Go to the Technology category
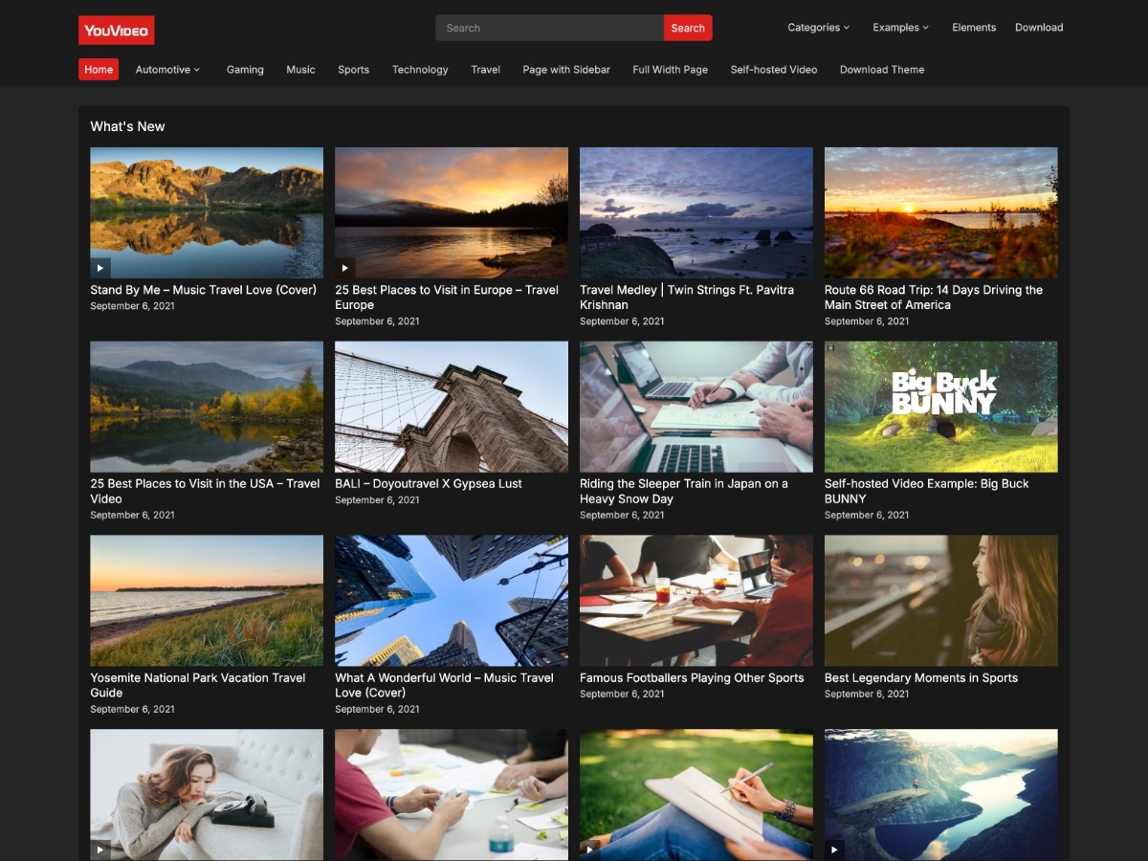 [420, 70]
